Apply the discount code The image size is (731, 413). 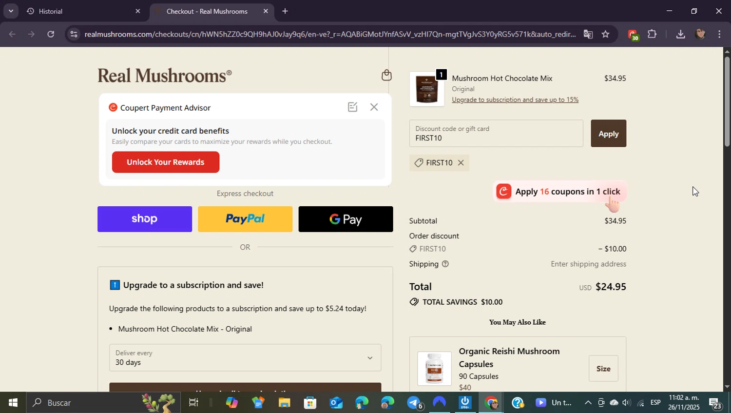click(x=608, y=134)
